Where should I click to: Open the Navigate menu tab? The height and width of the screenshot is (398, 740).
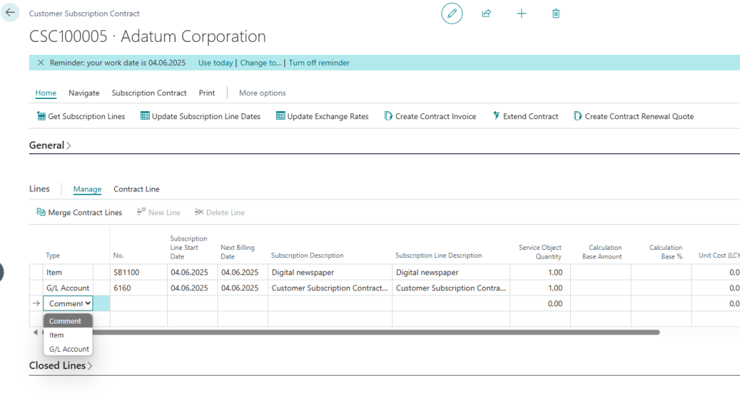(x=84, y=92)
